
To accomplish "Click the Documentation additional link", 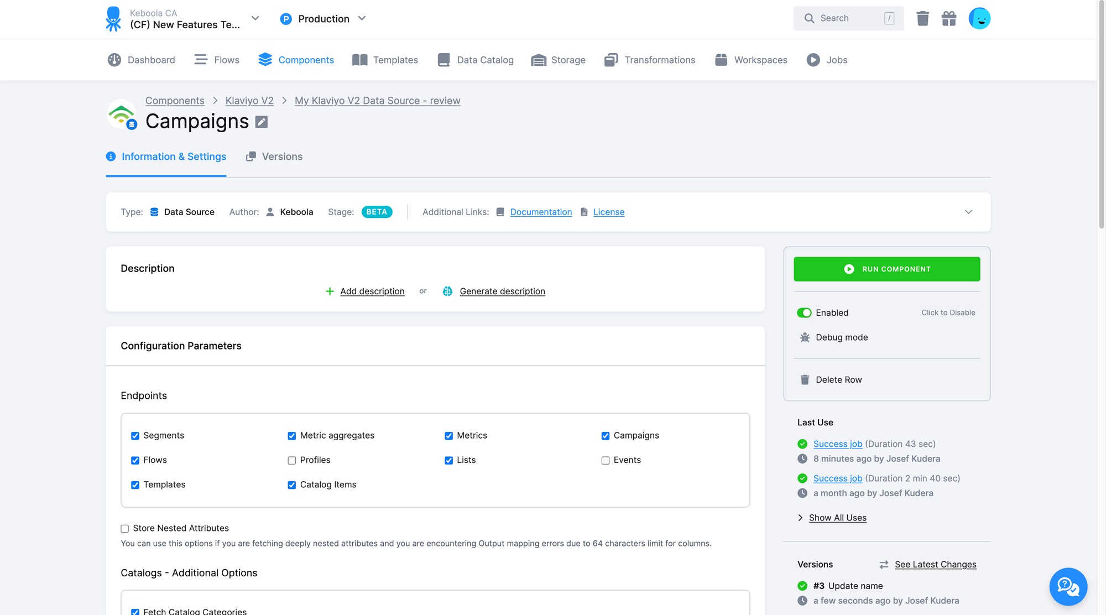I will click(540, 212).
